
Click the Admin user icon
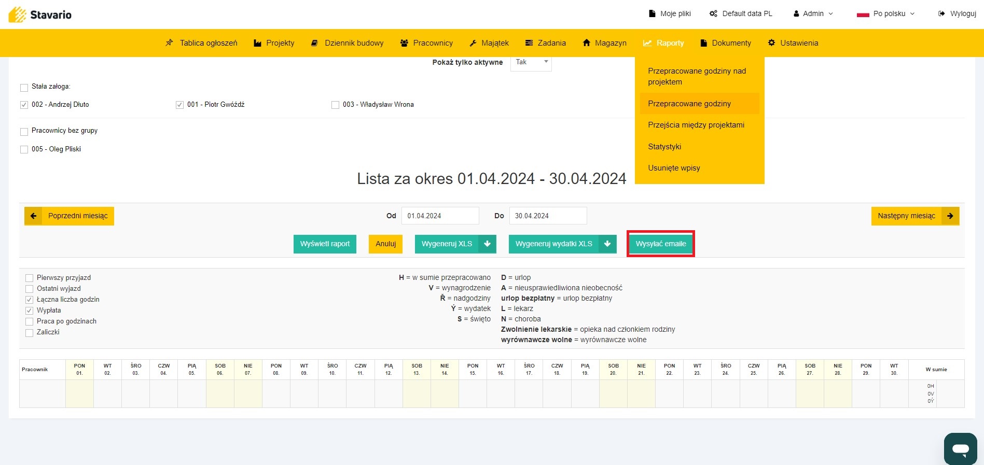[796, 13]
